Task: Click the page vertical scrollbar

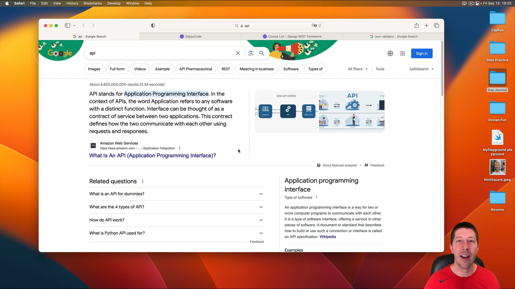Action: (442, 69)
